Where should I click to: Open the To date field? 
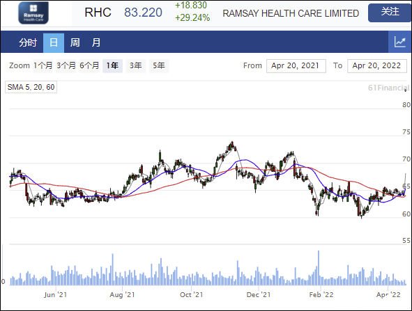(376, 66)
